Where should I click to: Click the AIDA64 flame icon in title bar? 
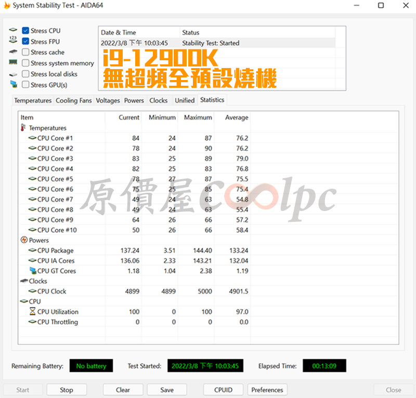(7, 5)
